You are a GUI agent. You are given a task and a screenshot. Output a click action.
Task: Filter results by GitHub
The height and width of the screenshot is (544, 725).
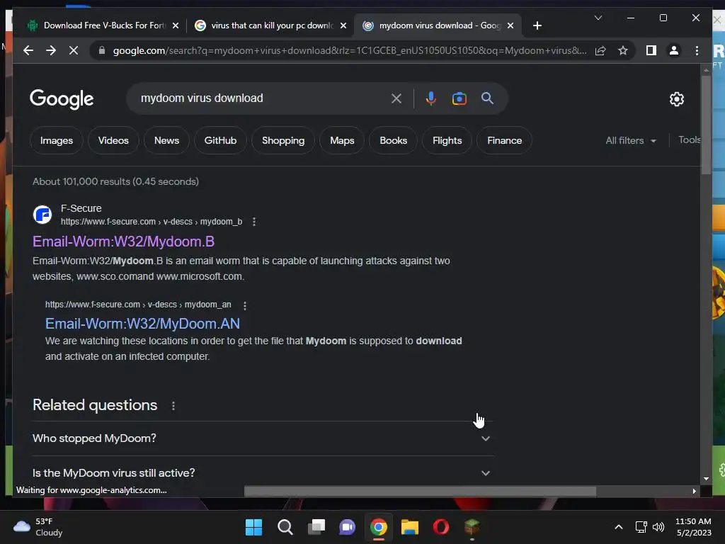click(221, 140)
